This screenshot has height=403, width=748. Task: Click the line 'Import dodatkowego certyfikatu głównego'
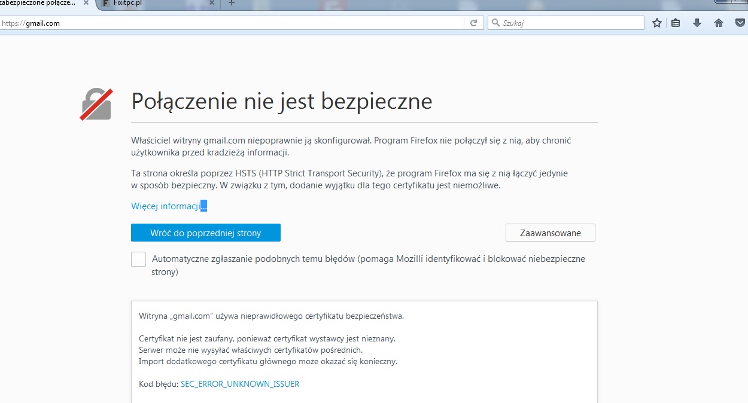pos(268,361)
